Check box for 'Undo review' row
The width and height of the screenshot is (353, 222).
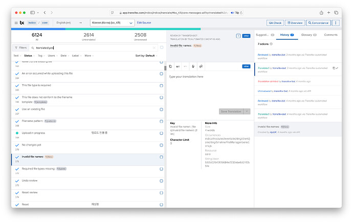pyautogui.click(x=162, y=181)
